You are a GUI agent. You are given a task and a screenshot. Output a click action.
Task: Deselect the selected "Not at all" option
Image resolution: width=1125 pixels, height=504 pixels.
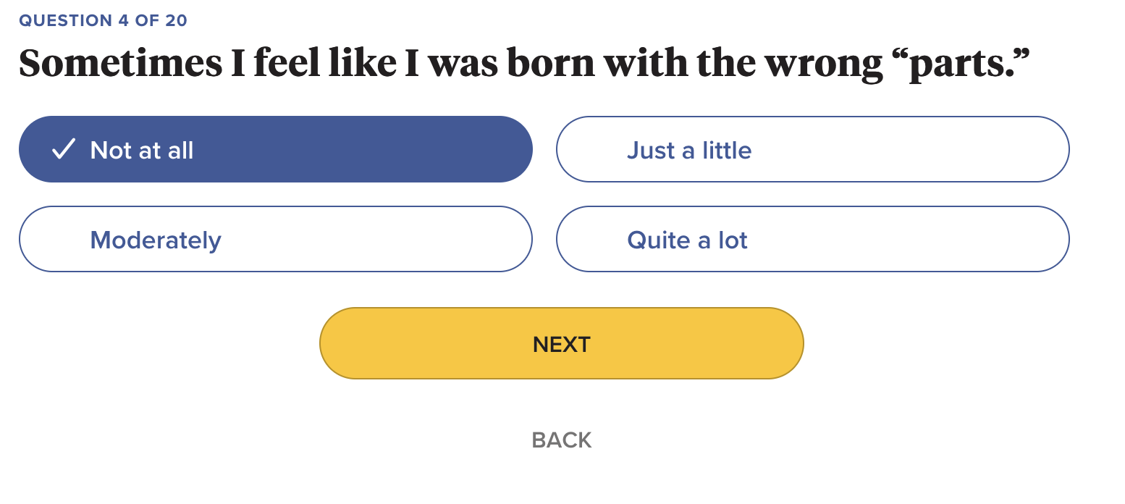coord(275,149)
